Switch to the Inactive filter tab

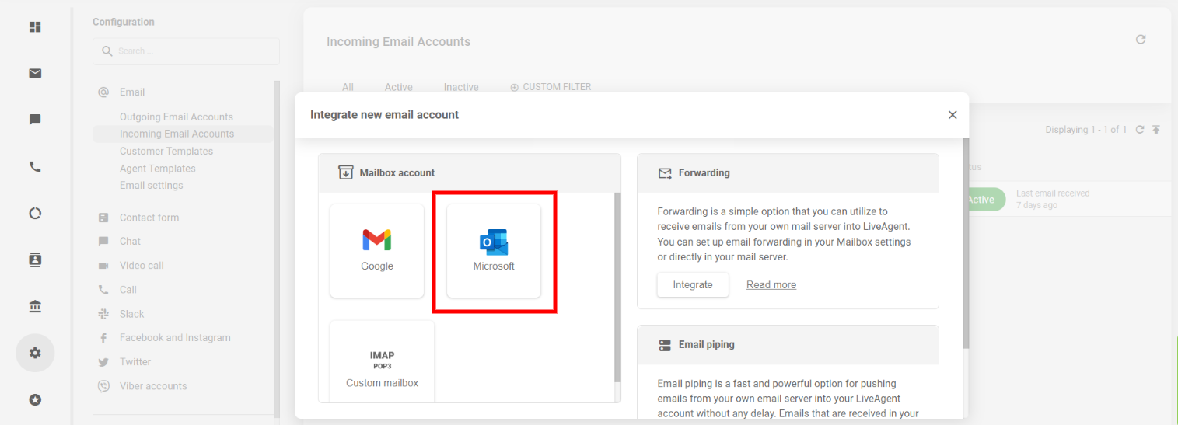(461, 87)
